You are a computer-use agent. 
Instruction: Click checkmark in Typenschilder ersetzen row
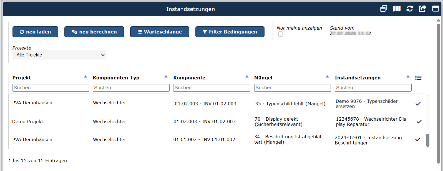[418, 104]
